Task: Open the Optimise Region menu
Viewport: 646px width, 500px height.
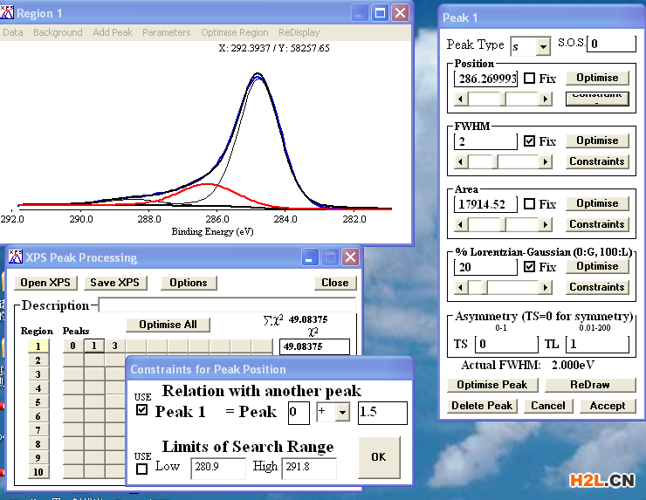Action: pos(235,32)
